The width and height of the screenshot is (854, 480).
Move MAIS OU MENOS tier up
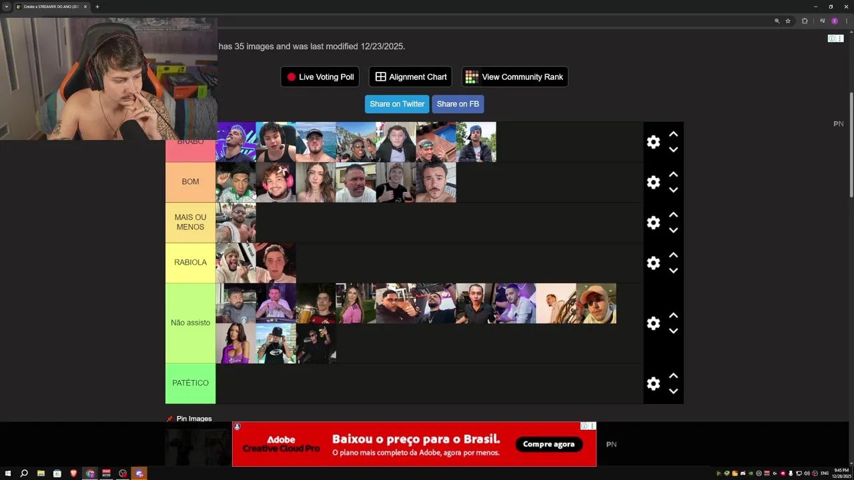coord(673,215)
